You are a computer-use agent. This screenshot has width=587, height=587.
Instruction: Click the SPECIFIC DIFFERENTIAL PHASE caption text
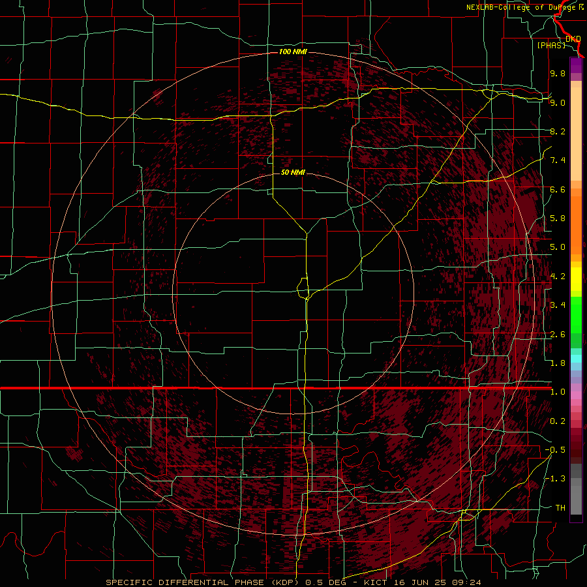pos(185,582)
